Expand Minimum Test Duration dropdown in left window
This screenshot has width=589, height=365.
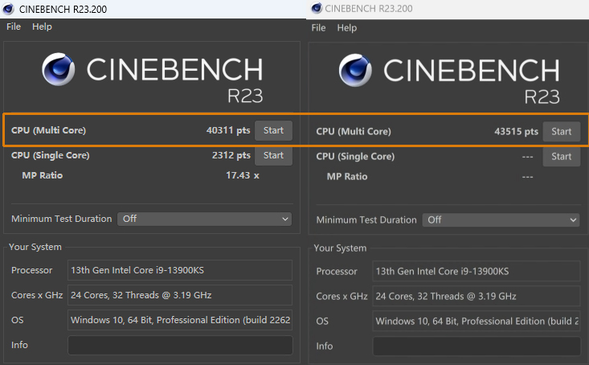[204, 219]
